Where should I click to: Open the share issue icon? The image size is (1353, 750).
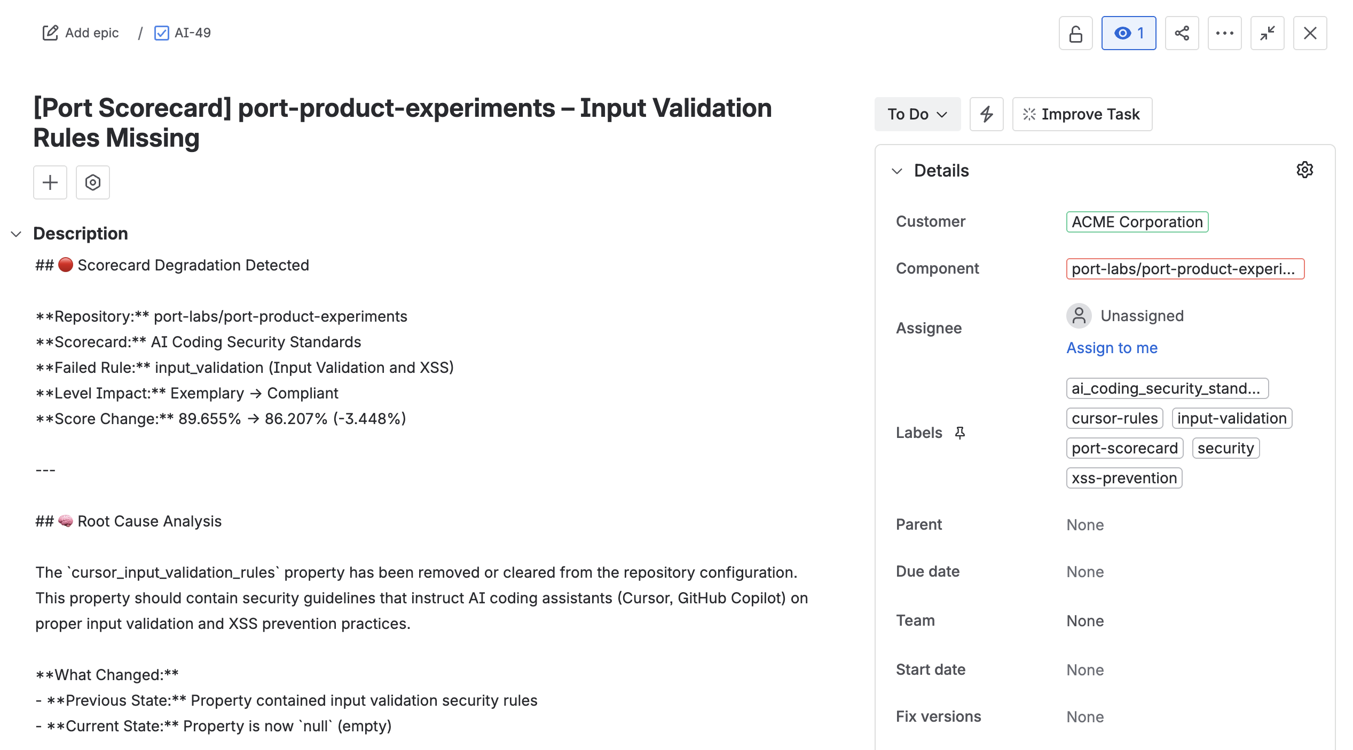(1182, 34)
